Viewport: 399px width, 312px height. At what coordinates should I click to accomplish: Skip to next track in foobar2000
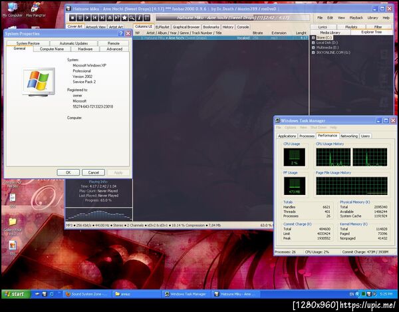click(102, 17)
